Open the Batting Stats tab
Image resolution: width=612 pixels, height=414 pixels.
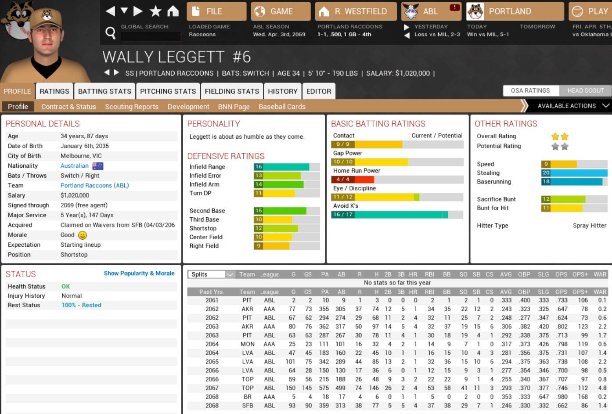pos(104,91)
